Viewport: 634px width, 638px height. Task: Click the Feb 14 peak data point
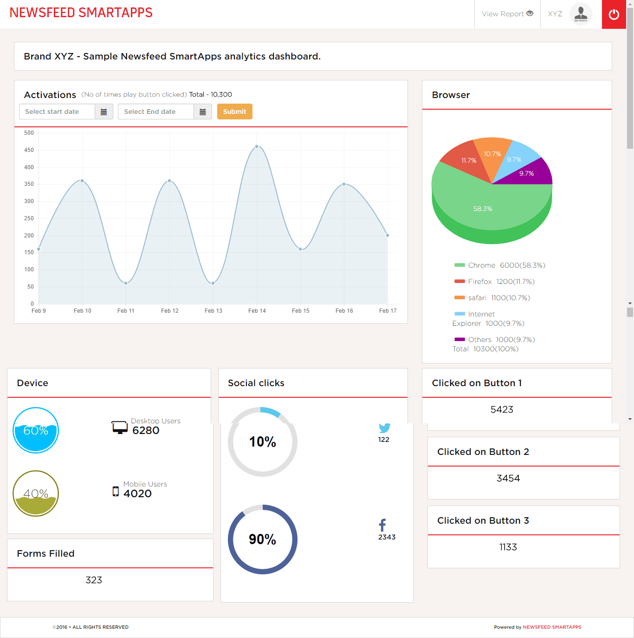[x=257, y=147]
